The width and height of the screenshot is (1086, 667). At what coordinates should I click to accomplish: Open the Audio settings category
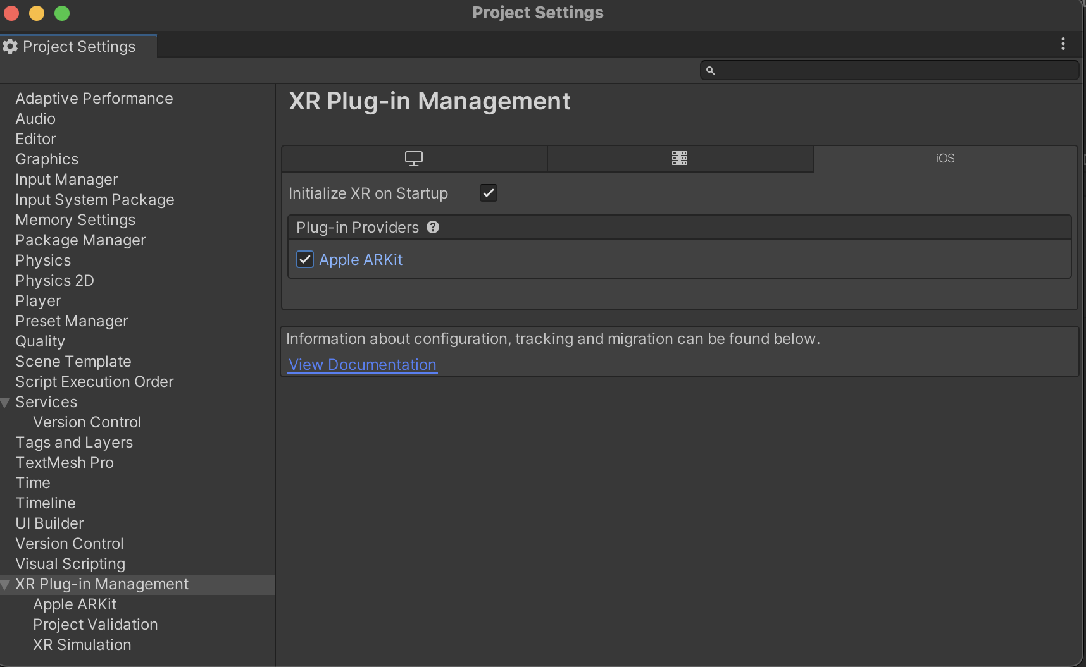[35, 119]
